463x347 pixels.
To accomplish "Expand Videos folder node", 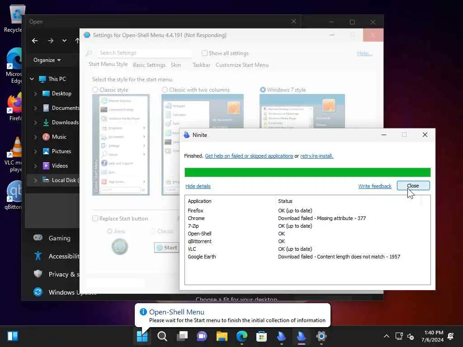I will click(x=35, y=166).
